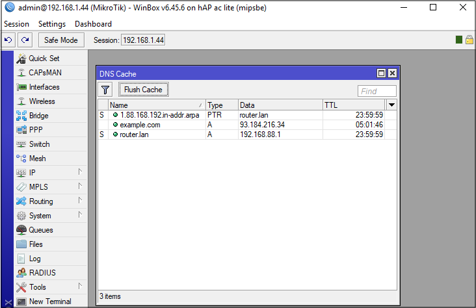Open the Queues menu label
This screenshot has height=308, width=476.
pos(41,230)
